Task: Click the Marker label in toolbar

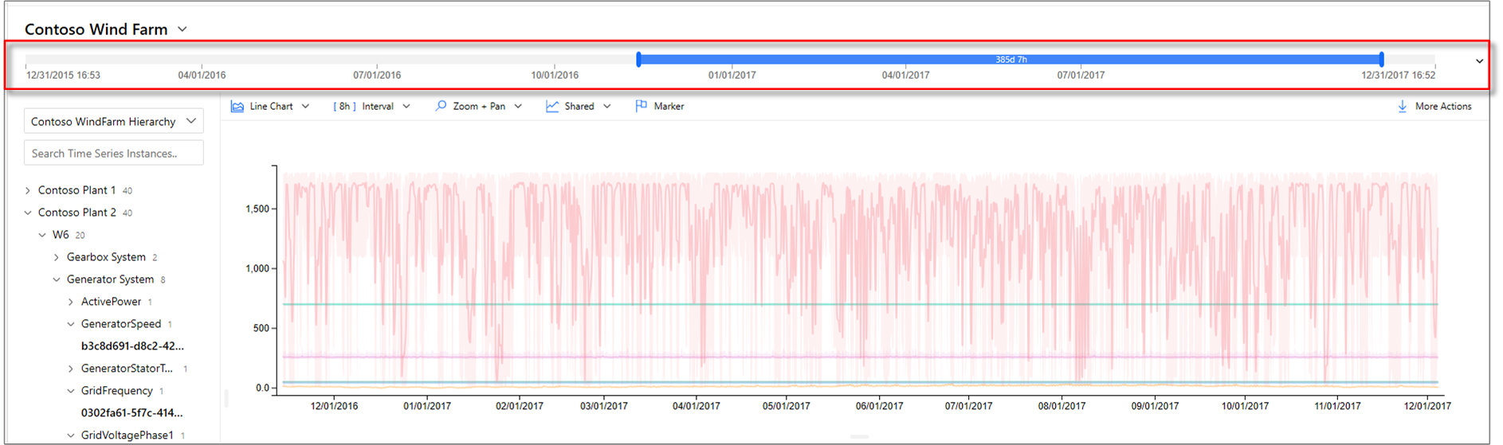Action: click(669, 106)
